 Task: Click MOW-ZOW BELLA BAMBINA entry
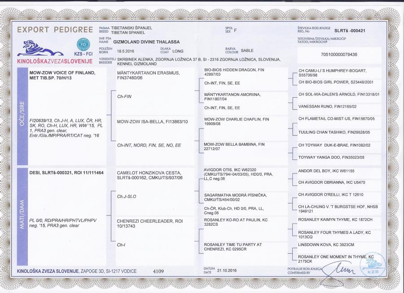tap(234, 146)
